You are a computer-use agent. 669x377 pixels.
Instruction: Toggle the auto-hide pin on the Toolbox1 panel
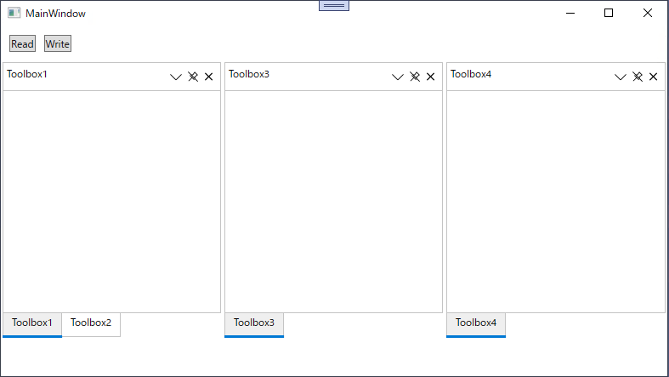pyautogui.click(x=193, y=77)
